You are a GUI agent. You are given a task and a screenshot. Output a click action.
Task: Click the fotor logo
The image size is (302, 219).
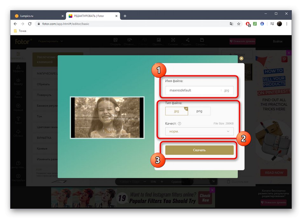tap(23, 41)
